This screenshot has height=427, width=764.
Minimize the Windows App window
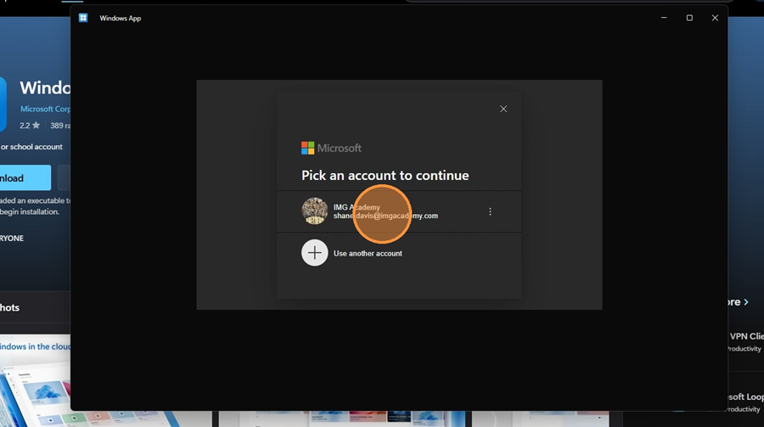(663, 18)
